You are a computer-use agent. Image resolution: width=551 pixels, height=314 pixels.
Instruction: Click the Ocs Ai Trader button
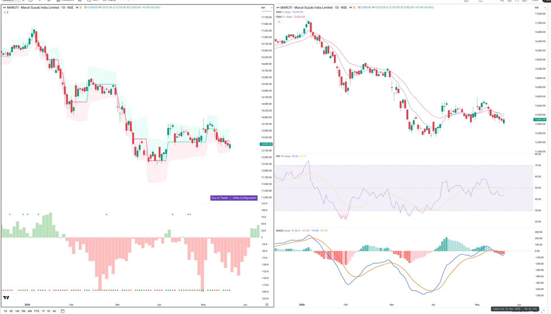point(220,198)
